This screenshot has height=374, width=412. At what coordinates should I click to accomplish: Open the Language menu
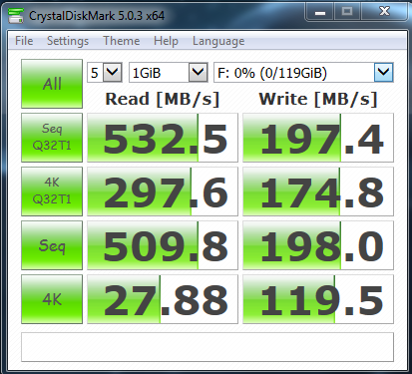point(218,41)
